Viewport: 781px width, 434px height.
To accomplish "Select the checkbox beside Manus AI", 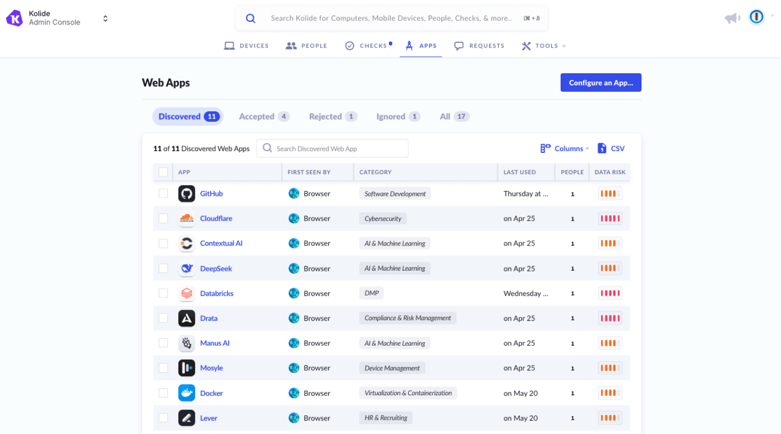I will 163,343.
